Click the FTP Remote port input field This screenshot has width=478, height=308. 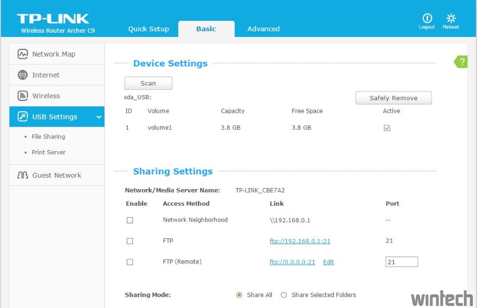[x=402, y=262]
